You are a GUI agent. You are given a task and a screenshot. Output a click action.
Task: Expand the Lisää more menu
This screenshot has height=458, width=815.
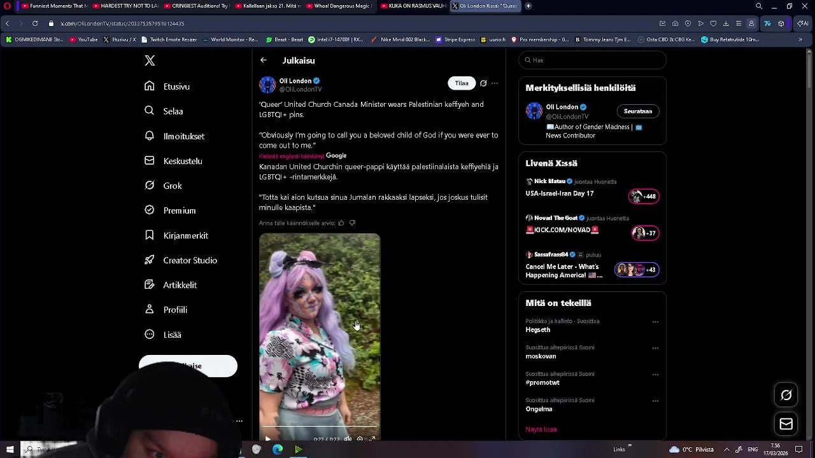(163, 335)
